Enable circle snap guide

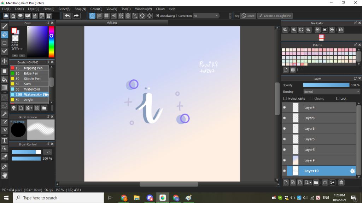[128, 16]
